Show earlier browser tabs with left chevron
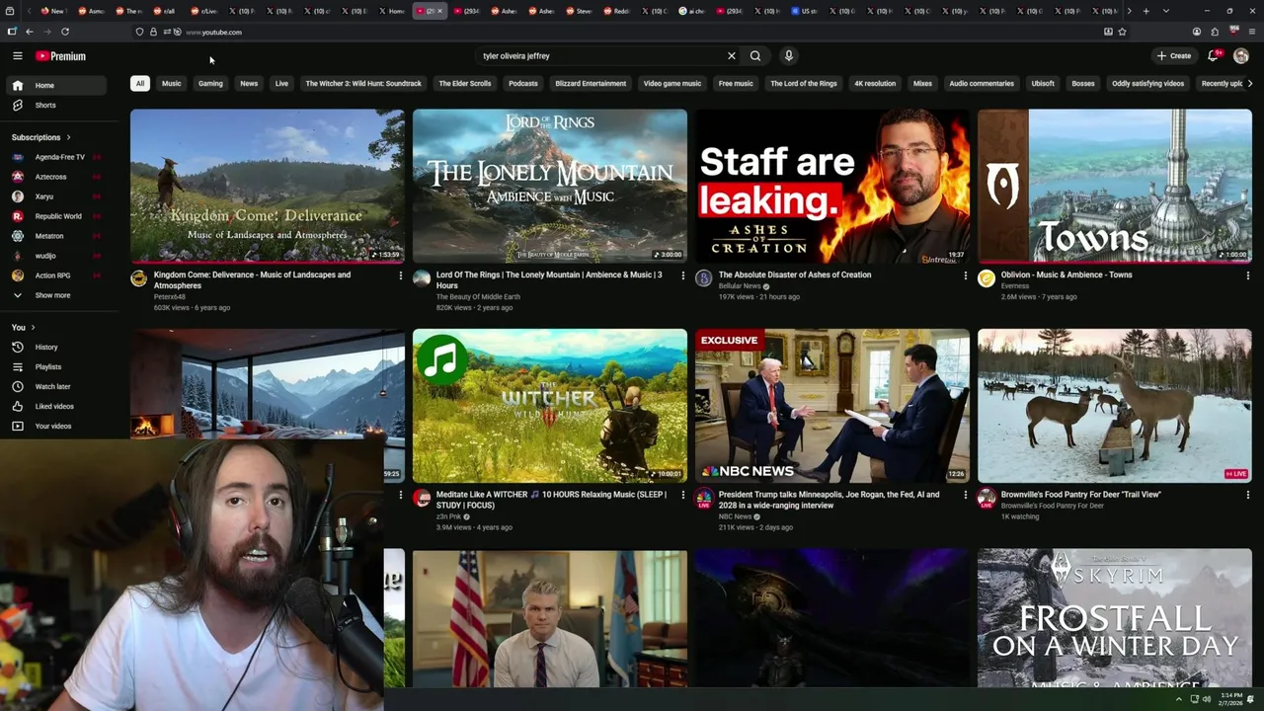 click(x=29, y=11)
